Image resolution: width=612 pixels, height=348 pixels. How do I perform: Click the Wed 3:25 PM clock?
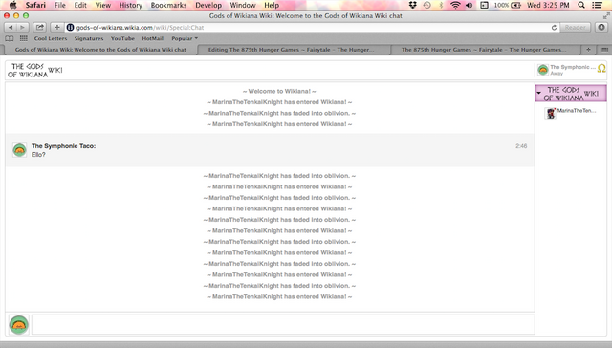(548, 5)
